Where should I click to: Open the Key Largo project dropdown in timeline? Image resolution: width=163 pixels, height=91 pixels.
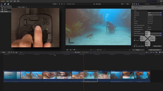point(78,52)
